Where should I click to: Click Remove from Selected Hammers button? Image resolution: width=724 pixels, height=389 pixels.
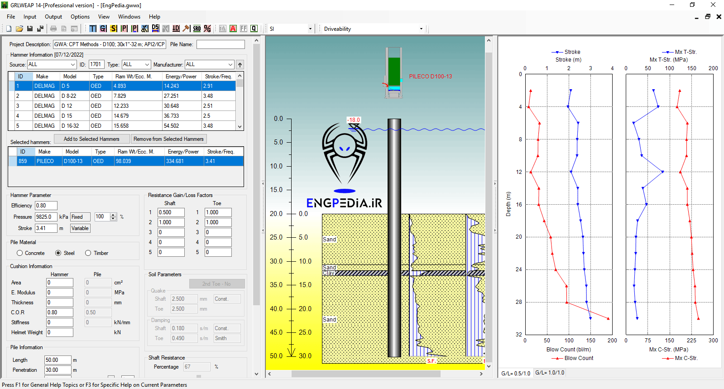pyautogui.click(x=168, y=139)
